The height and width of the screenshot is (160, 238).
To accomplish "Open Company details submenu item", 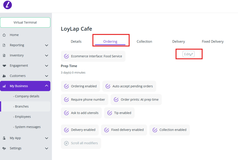I will pos(26,96).
